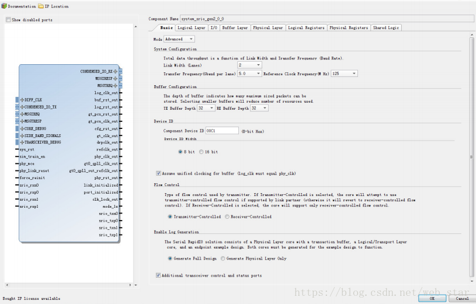The height and width of the screenshot is (304, 476).
Task: Expand the SIDE_BAND_SIGNALS interface plus icon
Action: coord(22,135)
